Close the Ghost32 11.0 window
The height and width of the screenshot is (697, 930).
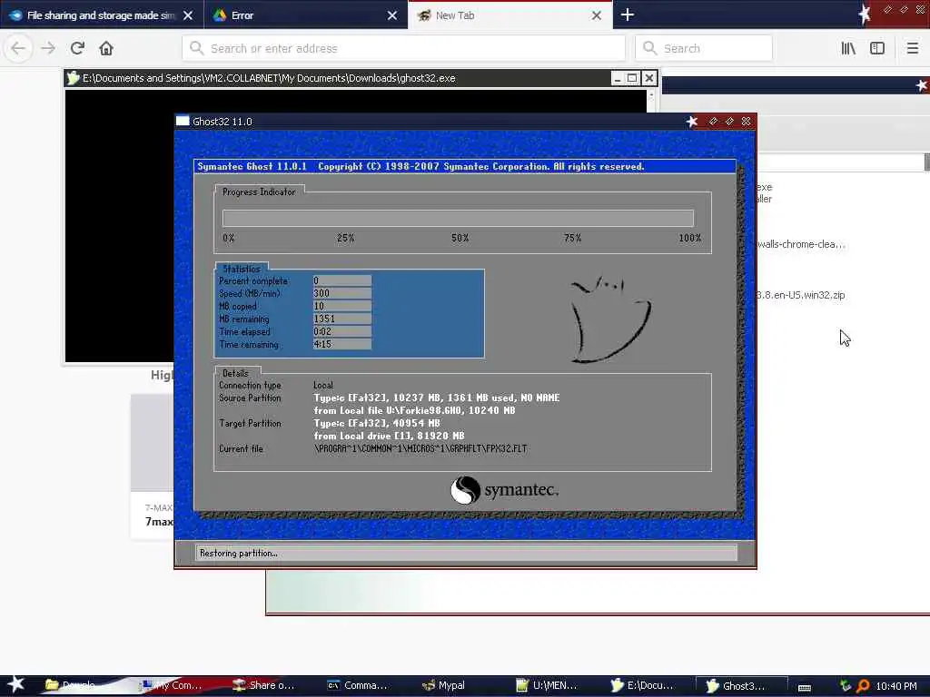[747, 122]
